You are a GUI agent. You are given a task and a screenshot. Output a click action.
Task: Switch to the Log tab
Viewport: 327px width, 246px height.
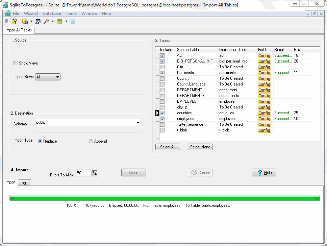[24, 183]
